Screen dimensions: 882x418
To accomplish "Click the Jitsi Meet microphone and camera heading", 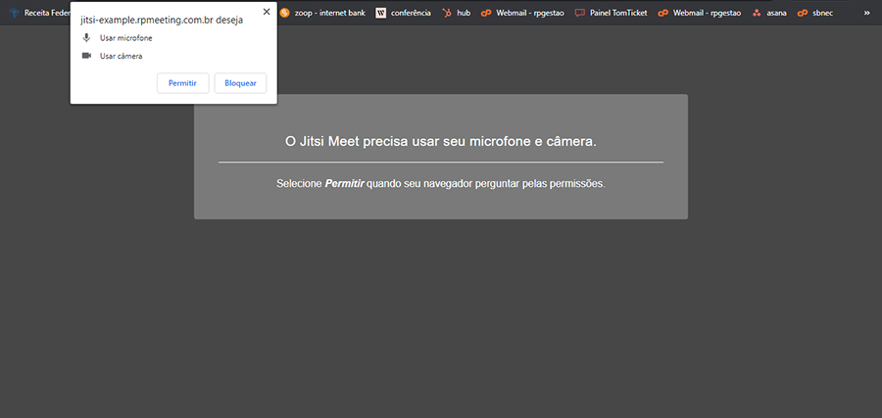I will point(440,142).
